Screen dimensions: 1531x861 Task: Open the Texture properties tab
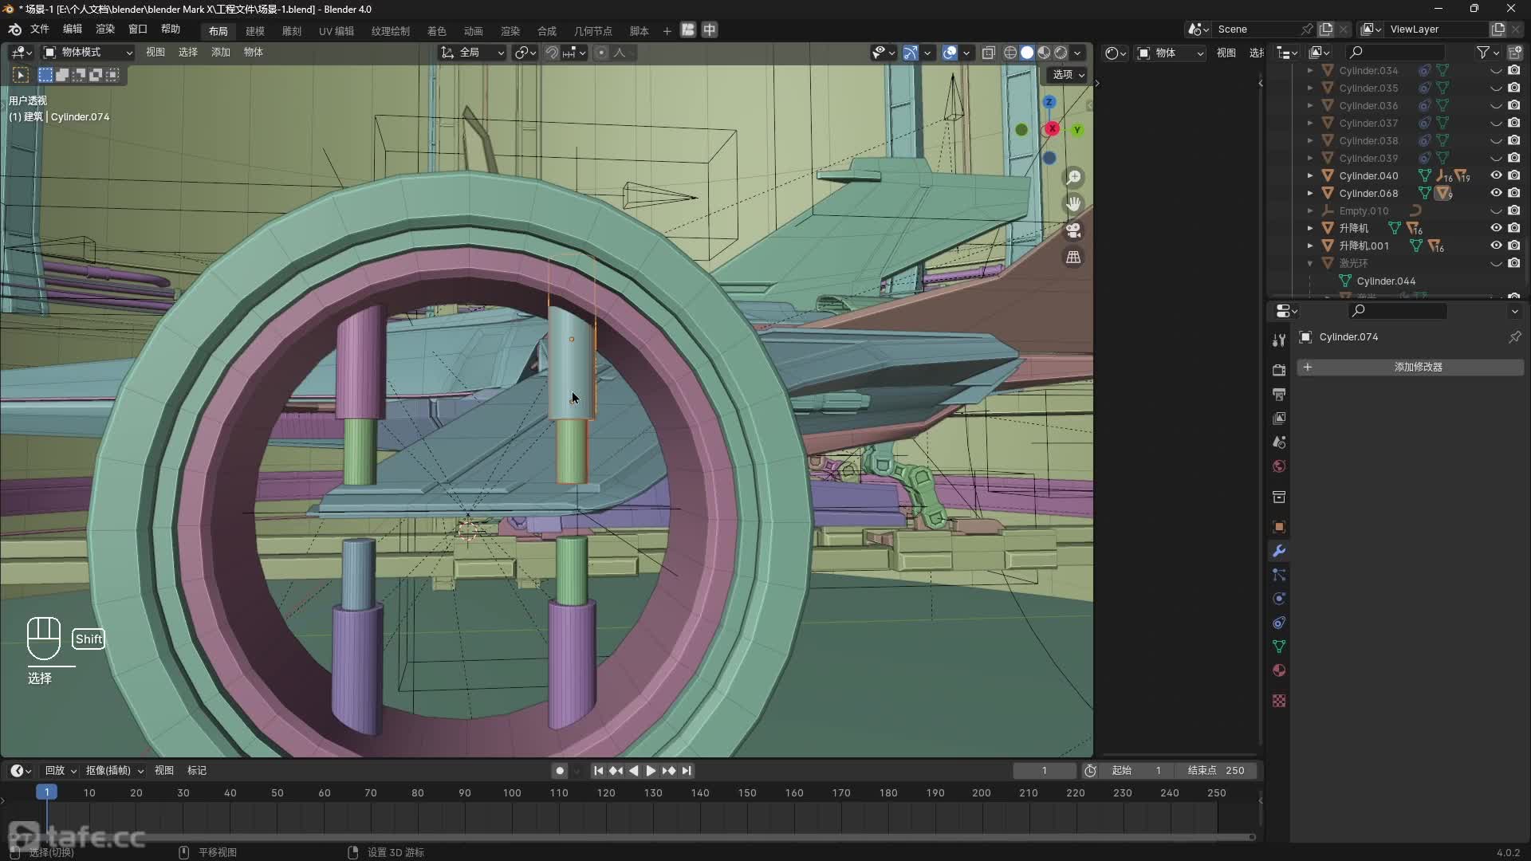click(x=1279, y=701)
